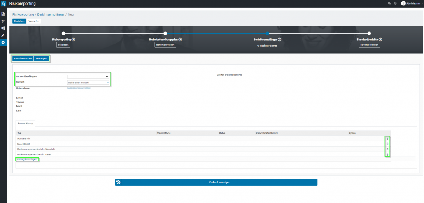
Task: Click the document report icon in left sidebar
Action: (3, 14)
